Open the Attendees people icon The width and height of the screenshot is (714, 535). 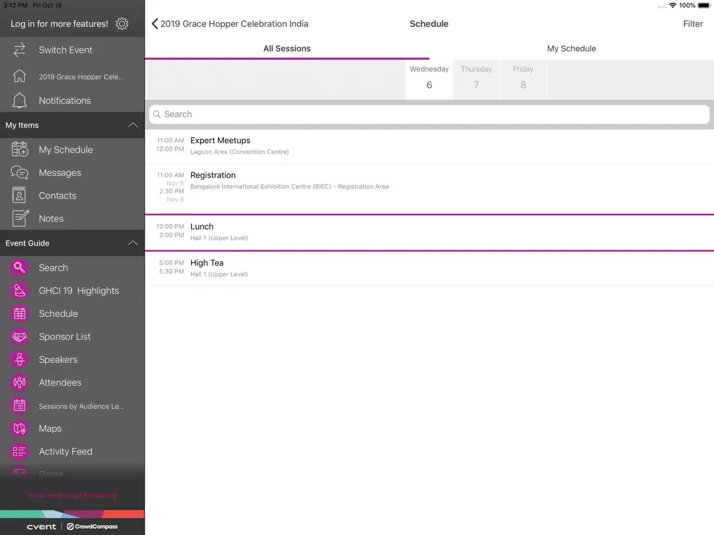(x=19, y=382)
